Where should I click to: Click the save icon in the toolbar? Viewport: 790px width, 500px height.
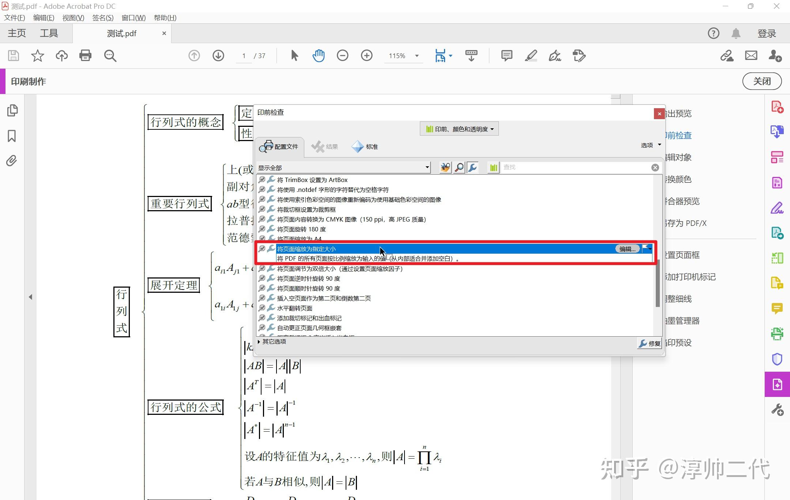(13, 56)
